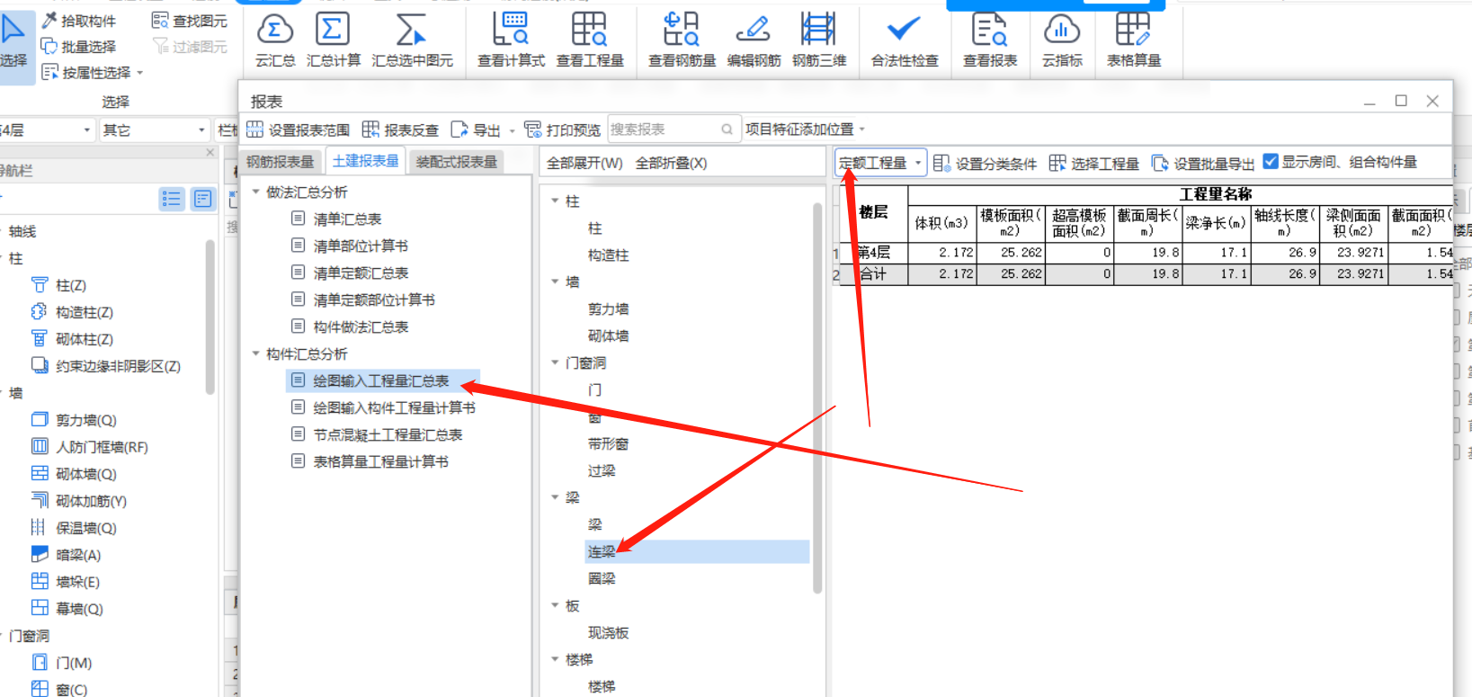Viewport: 1472px width, 697px height.
Task: Open 查看工程量 quantity viewer
Action: [590, 40]
